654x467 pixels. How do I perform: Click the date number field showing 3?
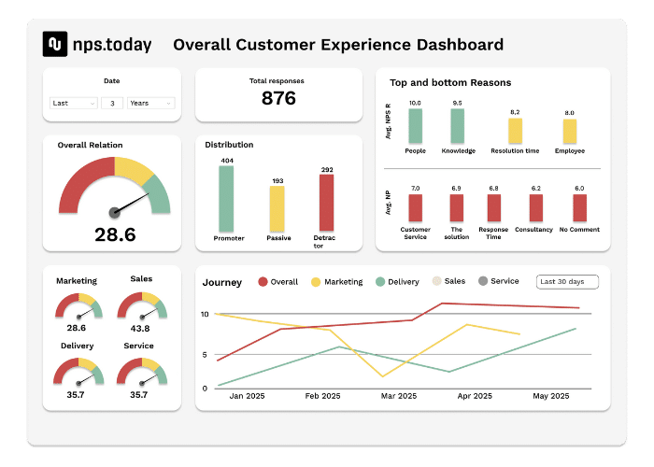point(112,103)
